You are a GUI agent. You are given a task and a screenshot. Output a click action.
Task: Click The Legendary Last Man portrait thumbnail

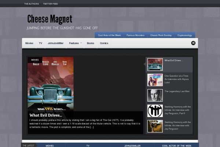tap(155, 96)
